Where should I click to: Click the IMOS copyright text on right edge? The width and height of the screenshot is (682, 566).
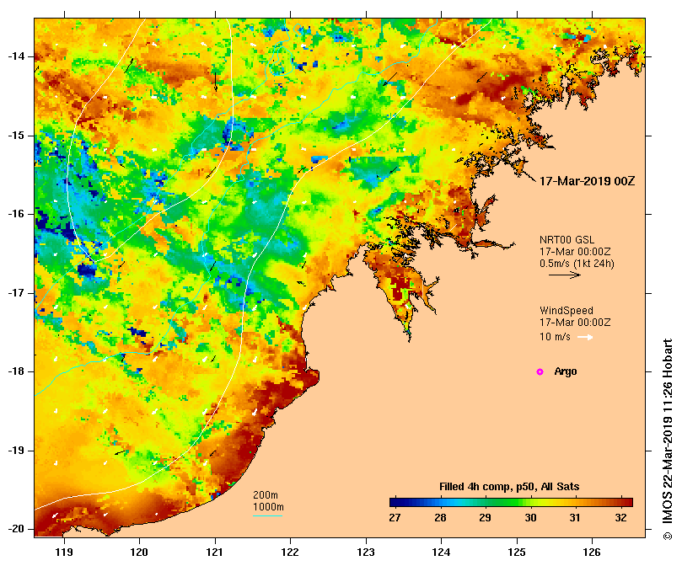point(668,439)
